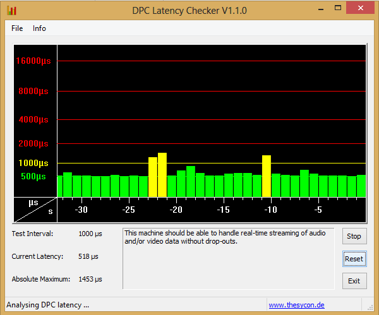379x315 pixels.
Task: Click the 2000µs axis label
Action: 33,143
